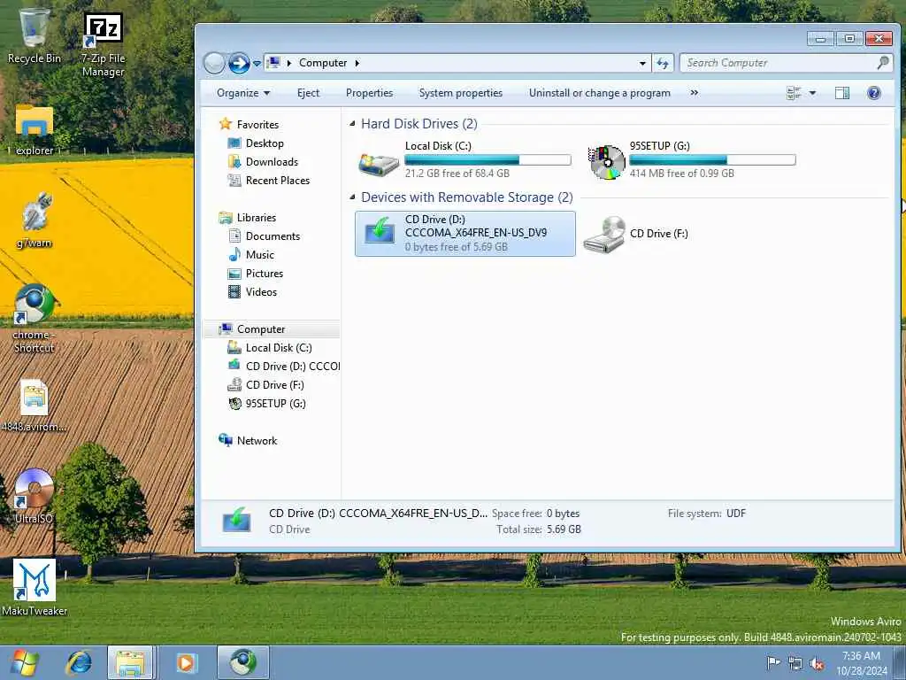Select the explorer folder on desktop

[x=34, y=129]
